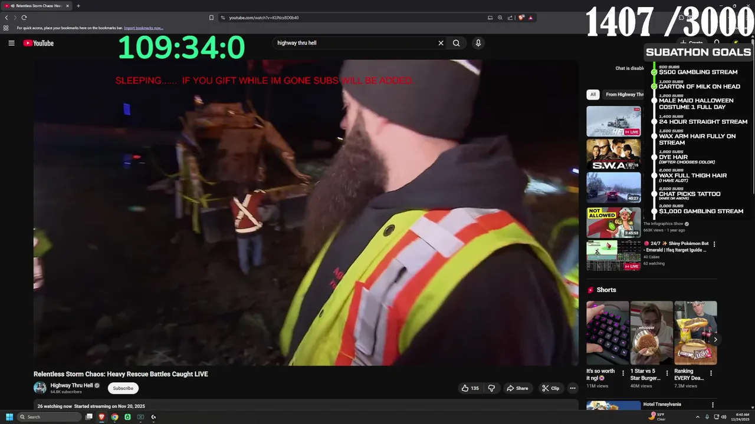Image resolution: width=755 pixels, height=424 pixels.
Task: Show next Shorts with right arrow
Action: pyautogui.click(x=715, y=340)
